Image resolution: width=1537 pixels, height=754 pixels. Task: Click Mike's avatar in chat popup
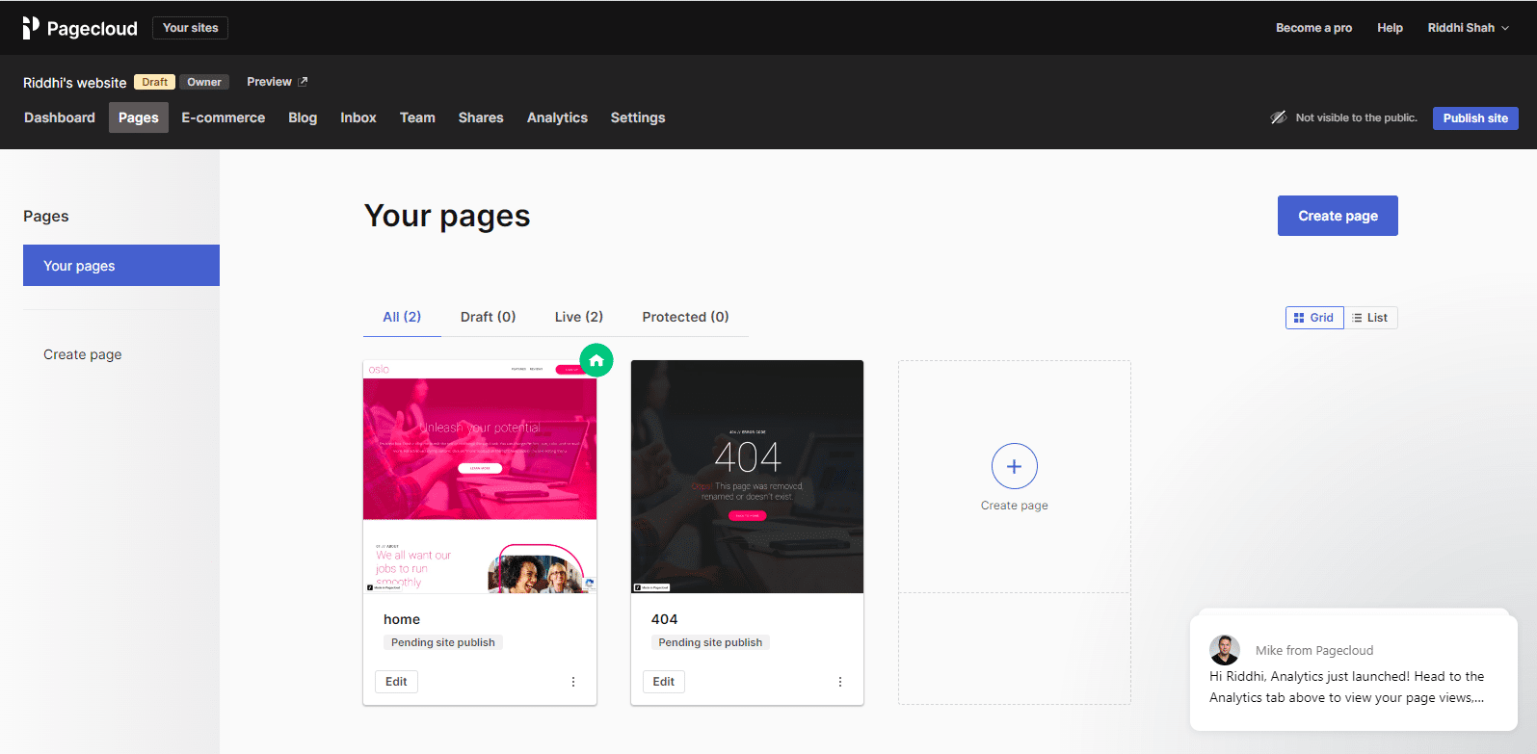point(1225,650)
